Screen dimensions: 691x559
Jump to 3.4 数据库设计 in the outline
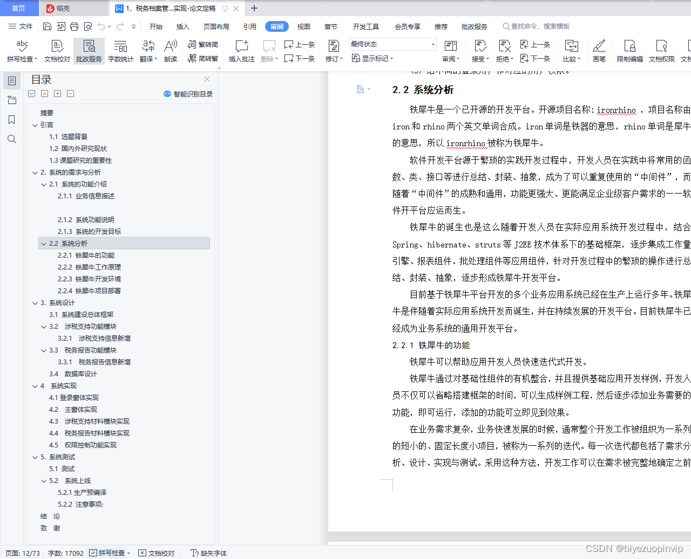click(73, 374)
